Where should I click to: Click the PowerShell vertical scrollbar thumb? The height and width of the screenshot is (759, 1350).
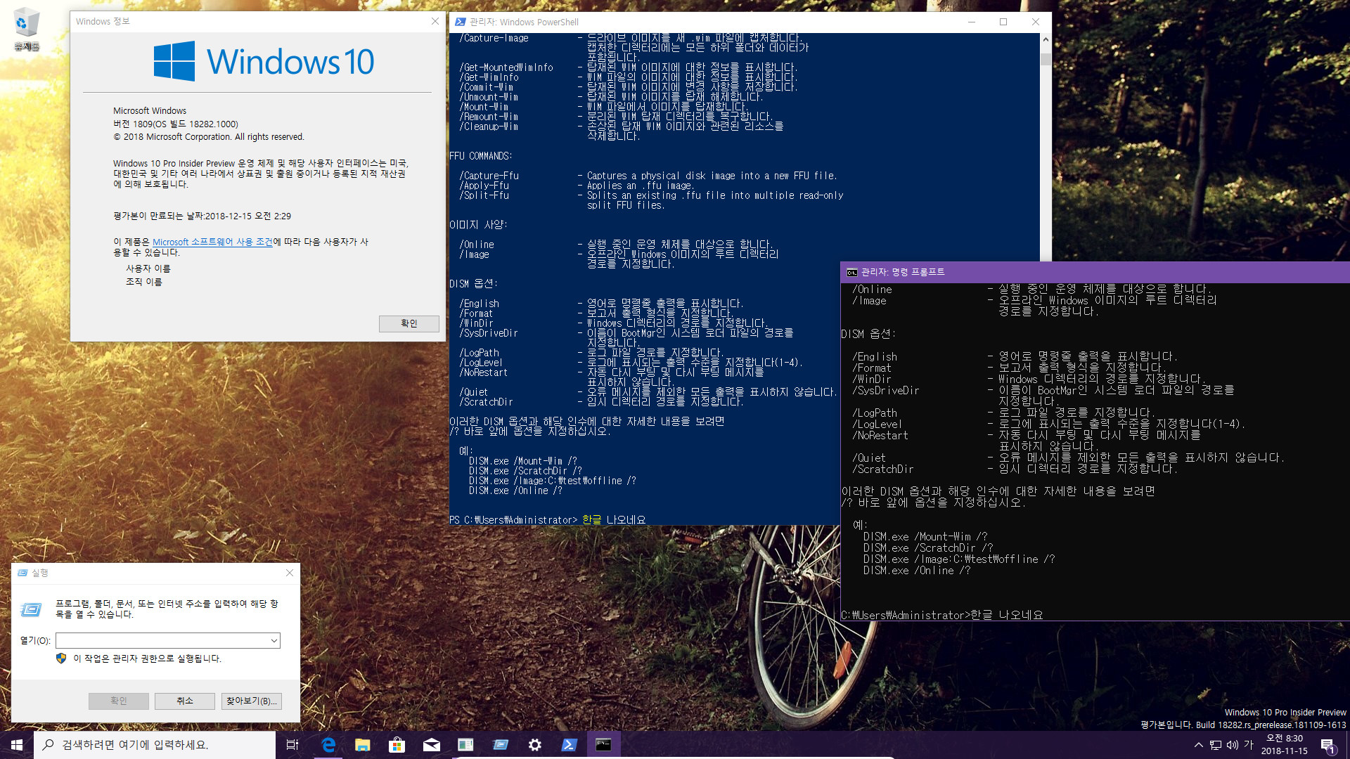(1046, 59)
